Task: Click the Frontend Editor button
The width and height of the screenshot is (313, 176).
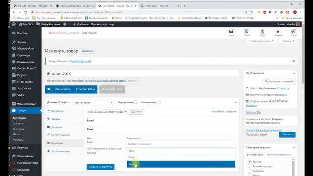Action: point(86,89)
